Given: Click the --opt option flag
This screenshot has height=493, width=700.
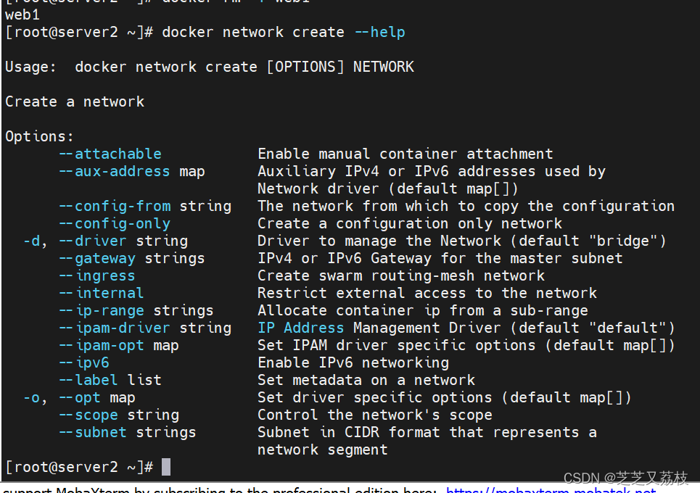Looking at the screenshot, I should point(79,397).
